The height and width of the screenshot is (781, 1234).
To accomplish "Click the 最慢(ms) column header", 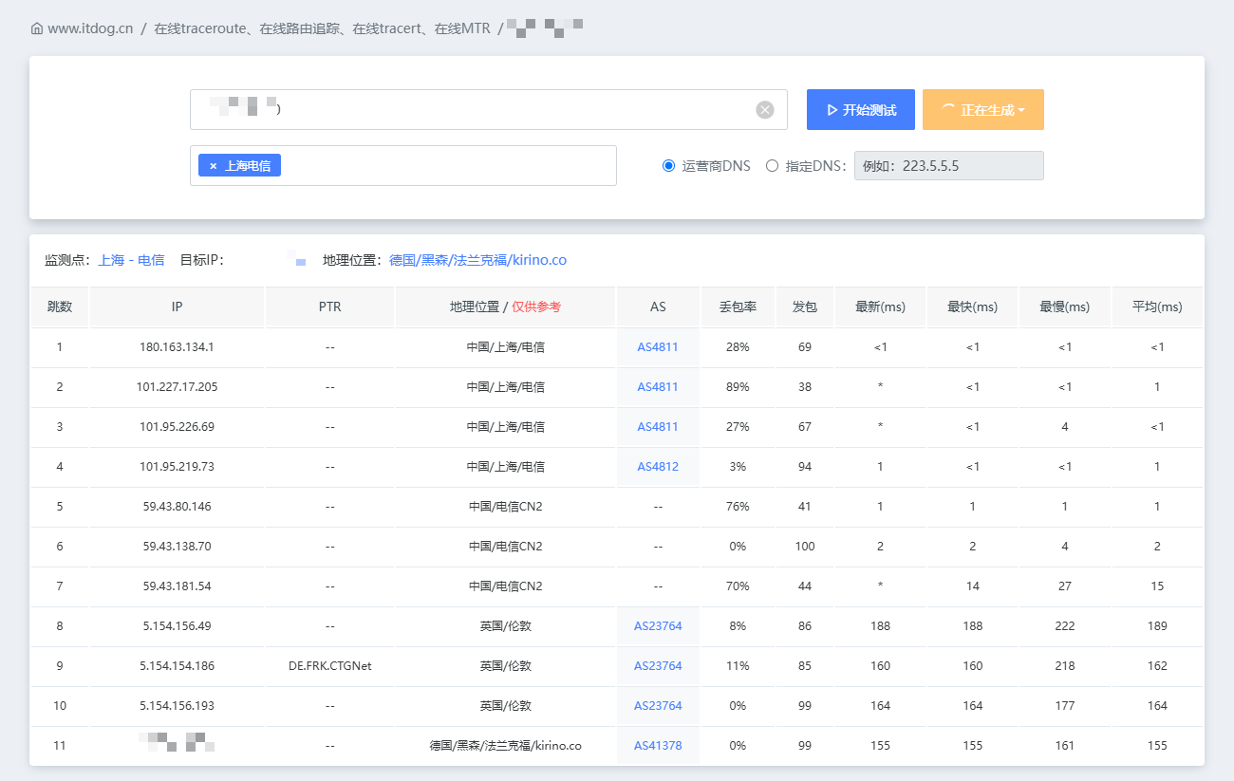I will pyautogui.click(x=1064, y=307).
